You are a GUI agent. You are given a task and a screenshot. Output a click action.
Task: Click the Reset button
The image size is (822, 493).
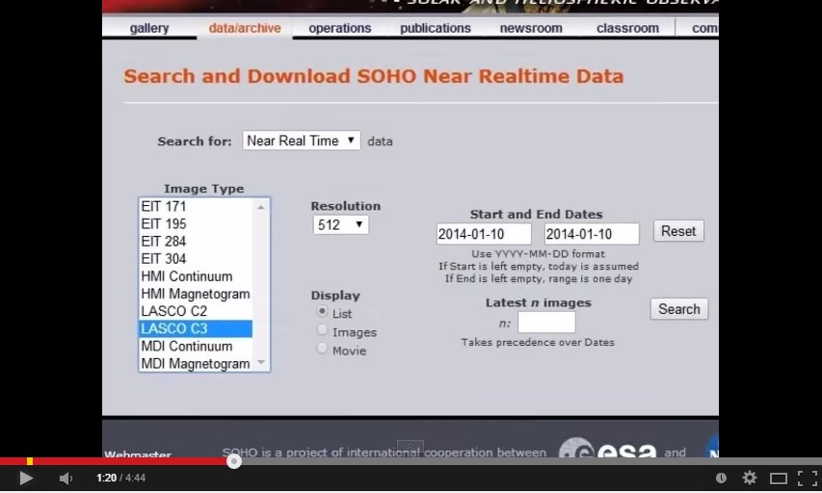click(678, 231)
